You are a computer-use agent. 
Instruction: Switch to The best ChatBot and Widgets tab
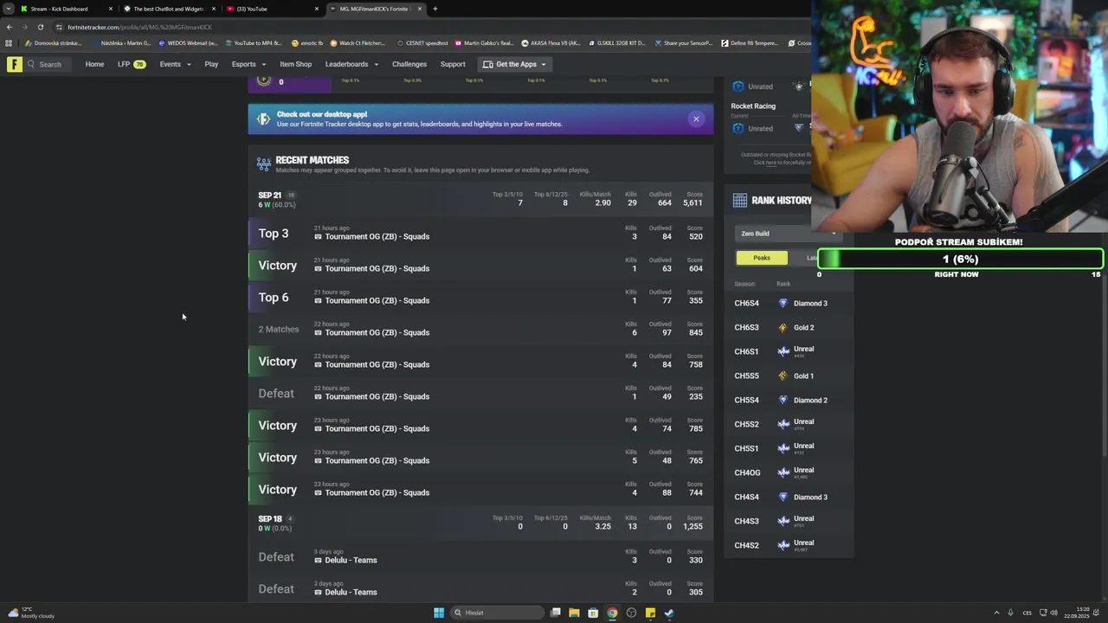coord(169,9)
